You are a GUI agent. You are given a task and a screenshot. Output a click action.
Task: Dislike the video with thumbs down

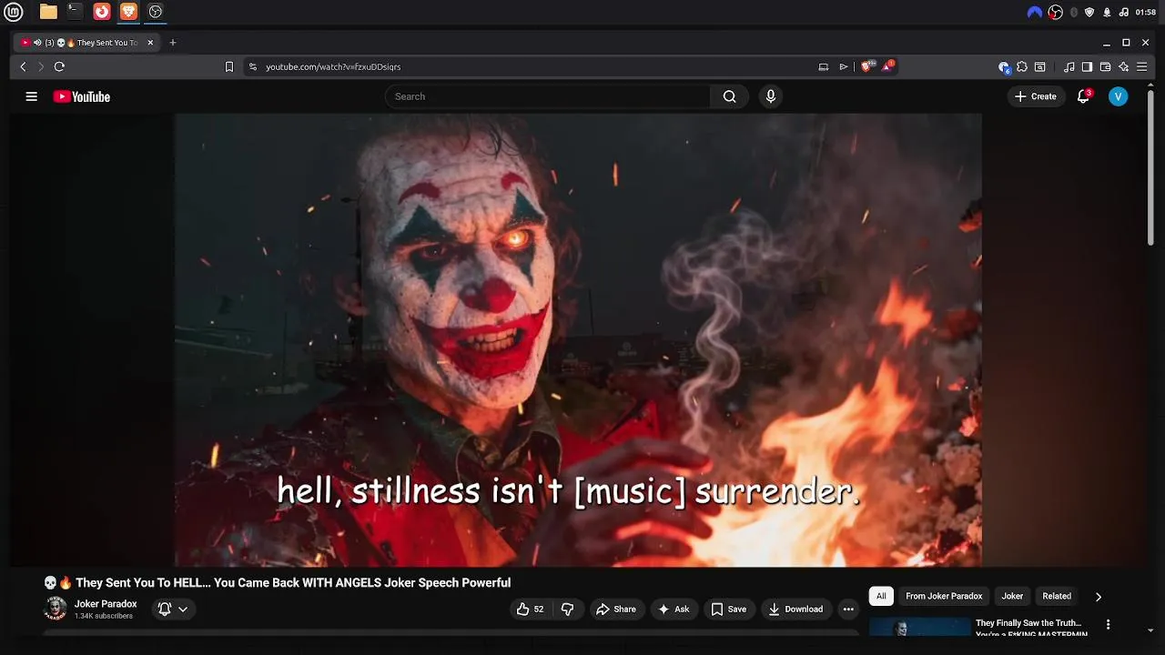click(568, 610)
